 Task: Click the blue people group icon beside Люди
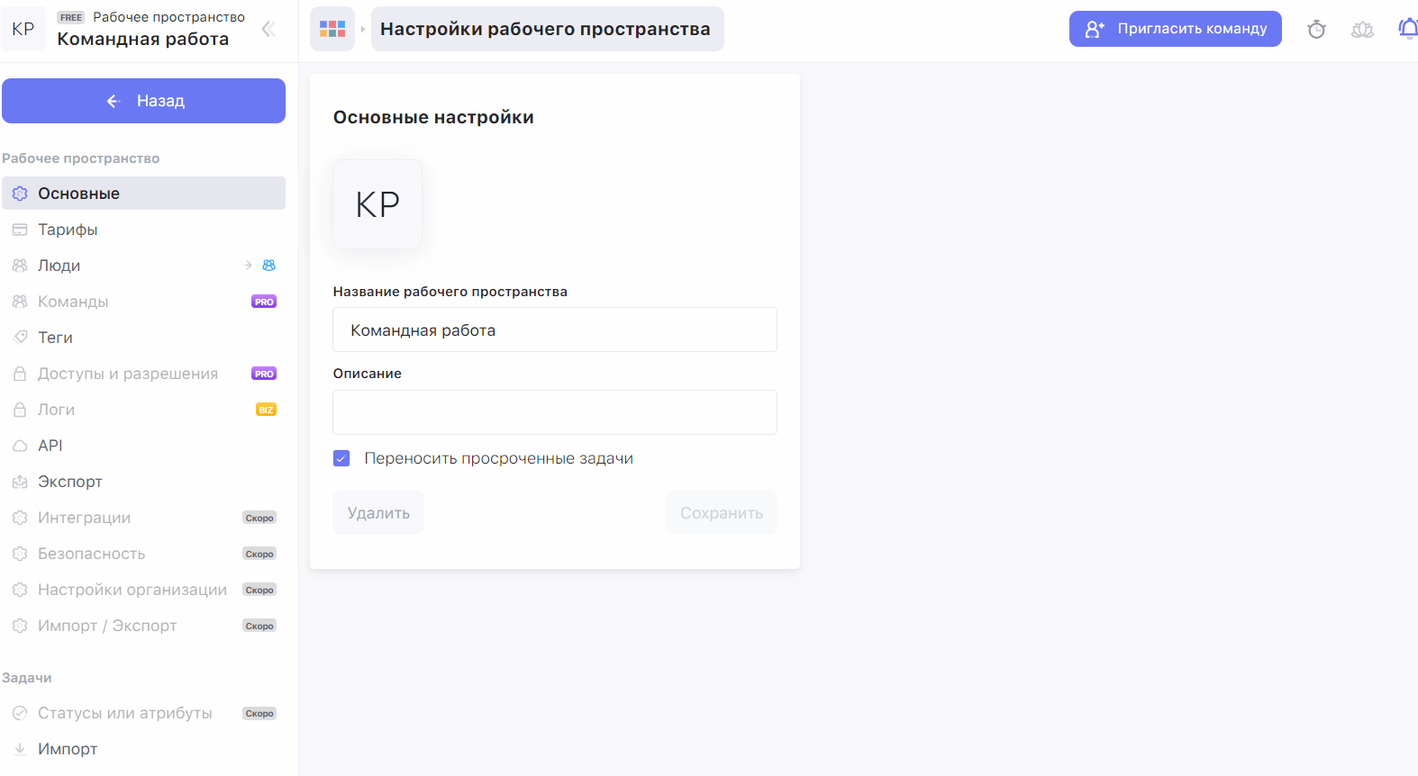coord(268,266)
